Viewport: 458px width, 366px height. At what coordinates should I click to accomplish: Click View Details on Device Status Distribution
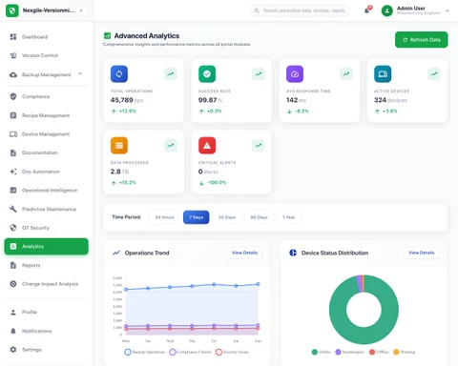coord(422,253)
